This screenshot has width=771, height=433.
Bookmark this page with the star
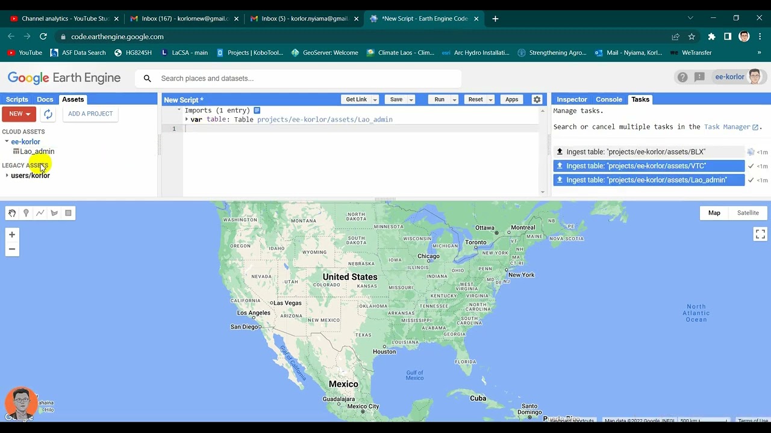691,37
